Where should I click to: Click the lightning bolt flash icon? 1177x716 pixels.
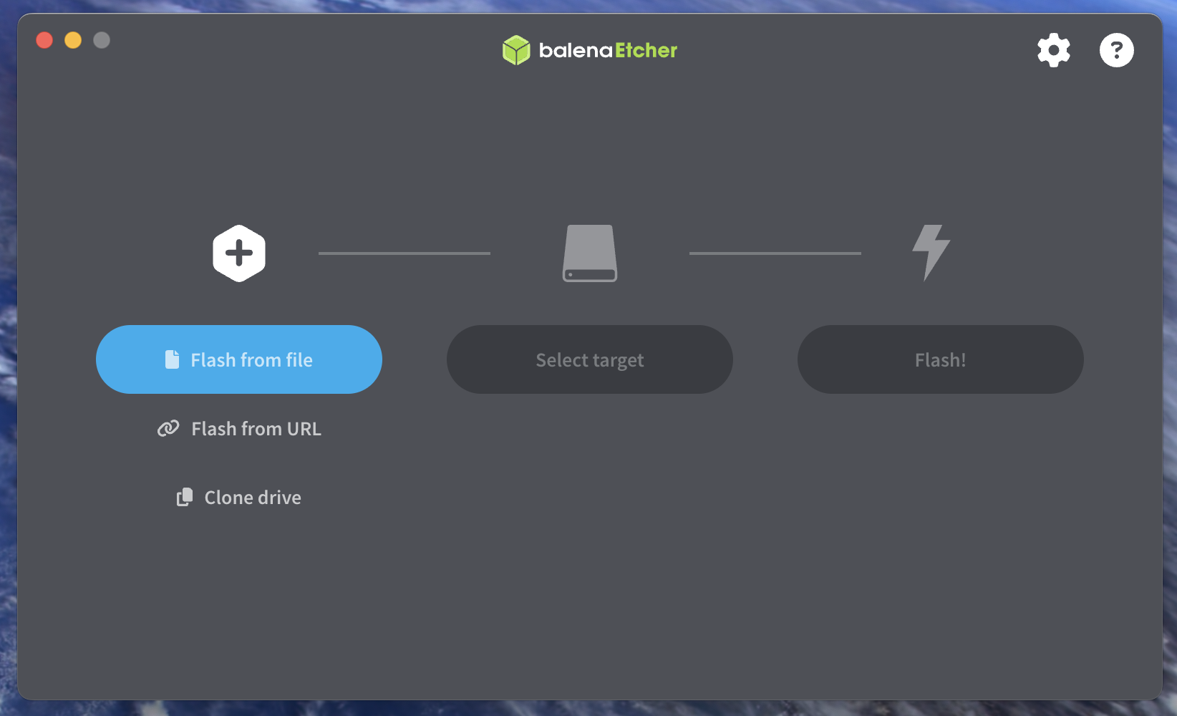[x=931, y=253]
